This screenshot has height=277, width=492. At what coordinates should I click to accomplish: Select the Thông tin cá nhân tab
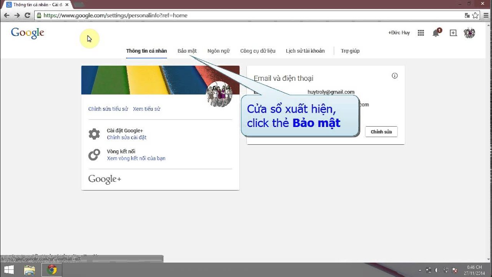[x=146, y=51]
